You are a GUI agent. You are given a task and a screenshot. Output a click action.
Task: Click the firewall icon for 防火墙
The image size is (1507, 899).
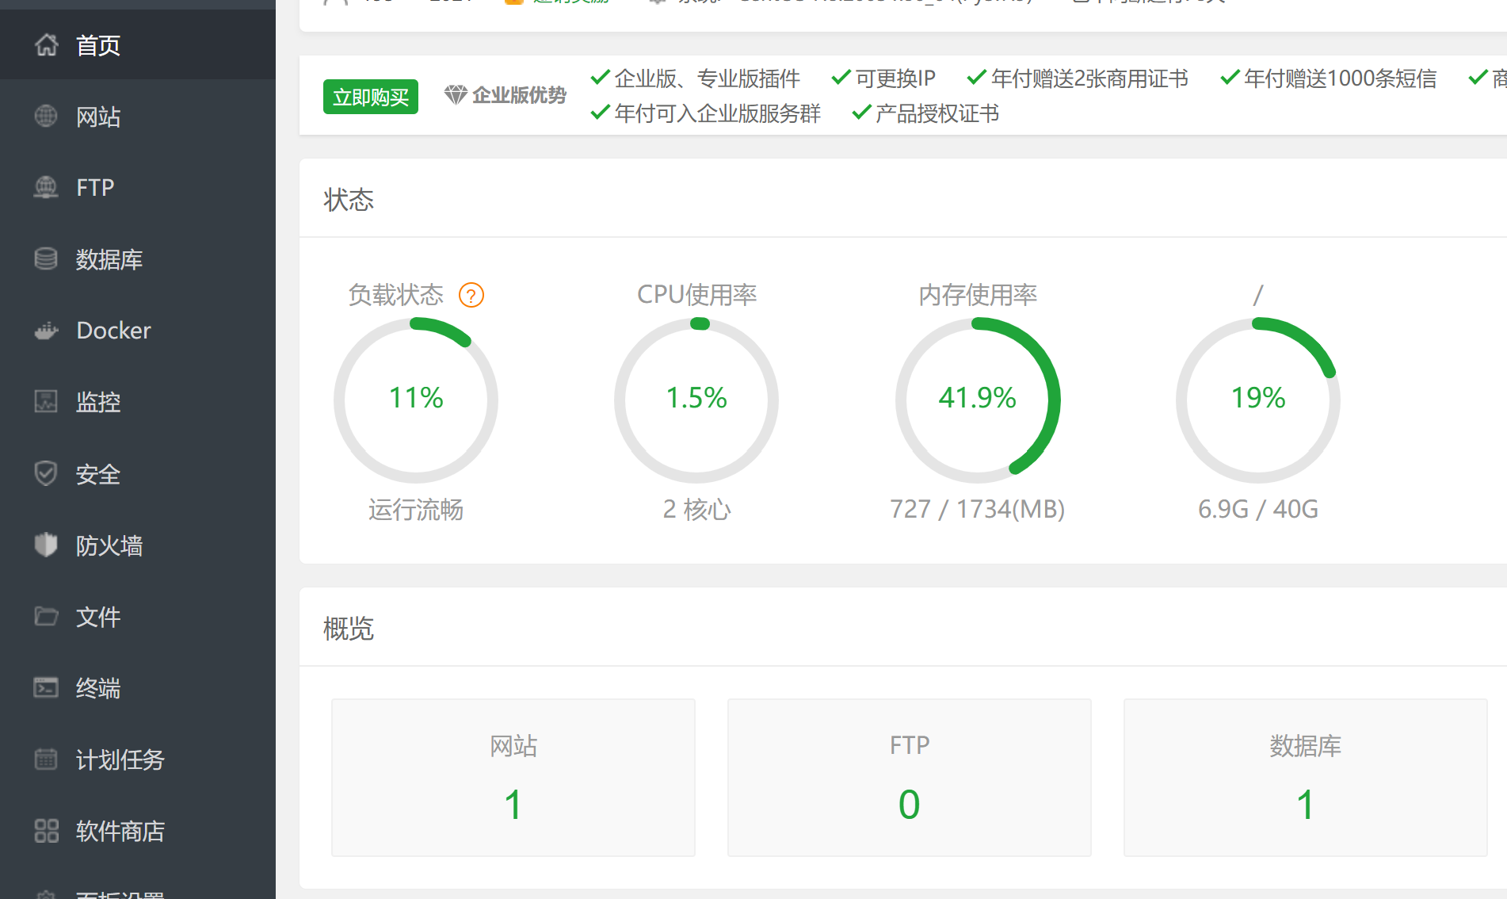[46, 545]
